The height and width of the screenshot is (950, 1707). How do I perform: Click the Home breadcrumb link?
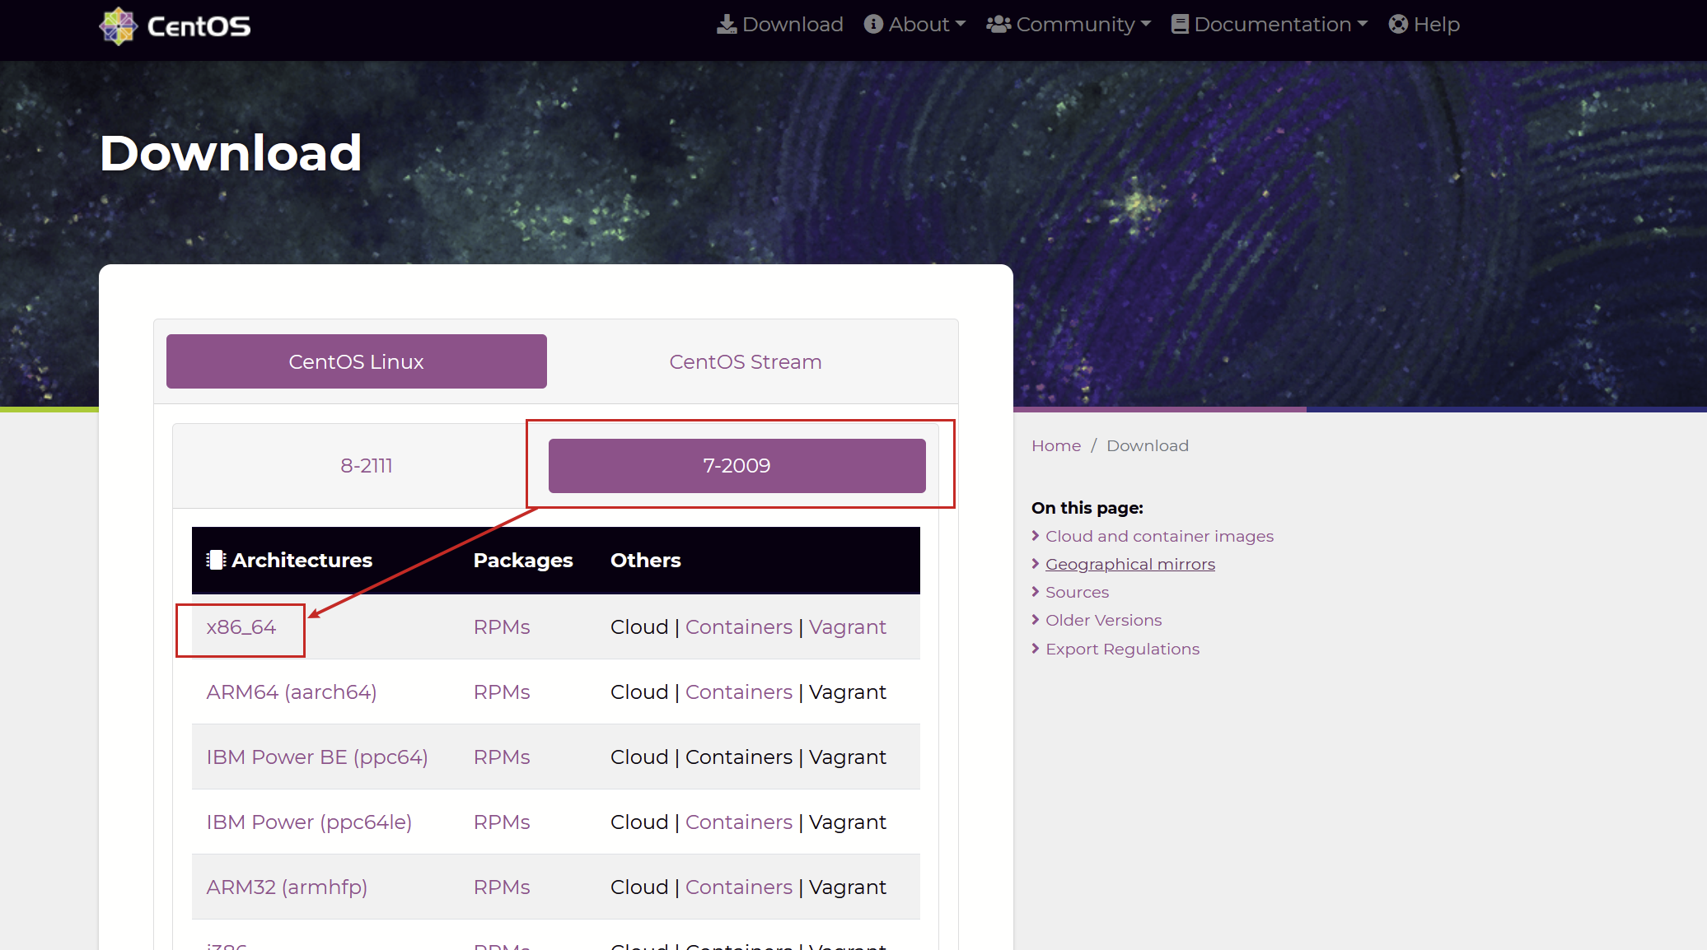[1056, 445]
